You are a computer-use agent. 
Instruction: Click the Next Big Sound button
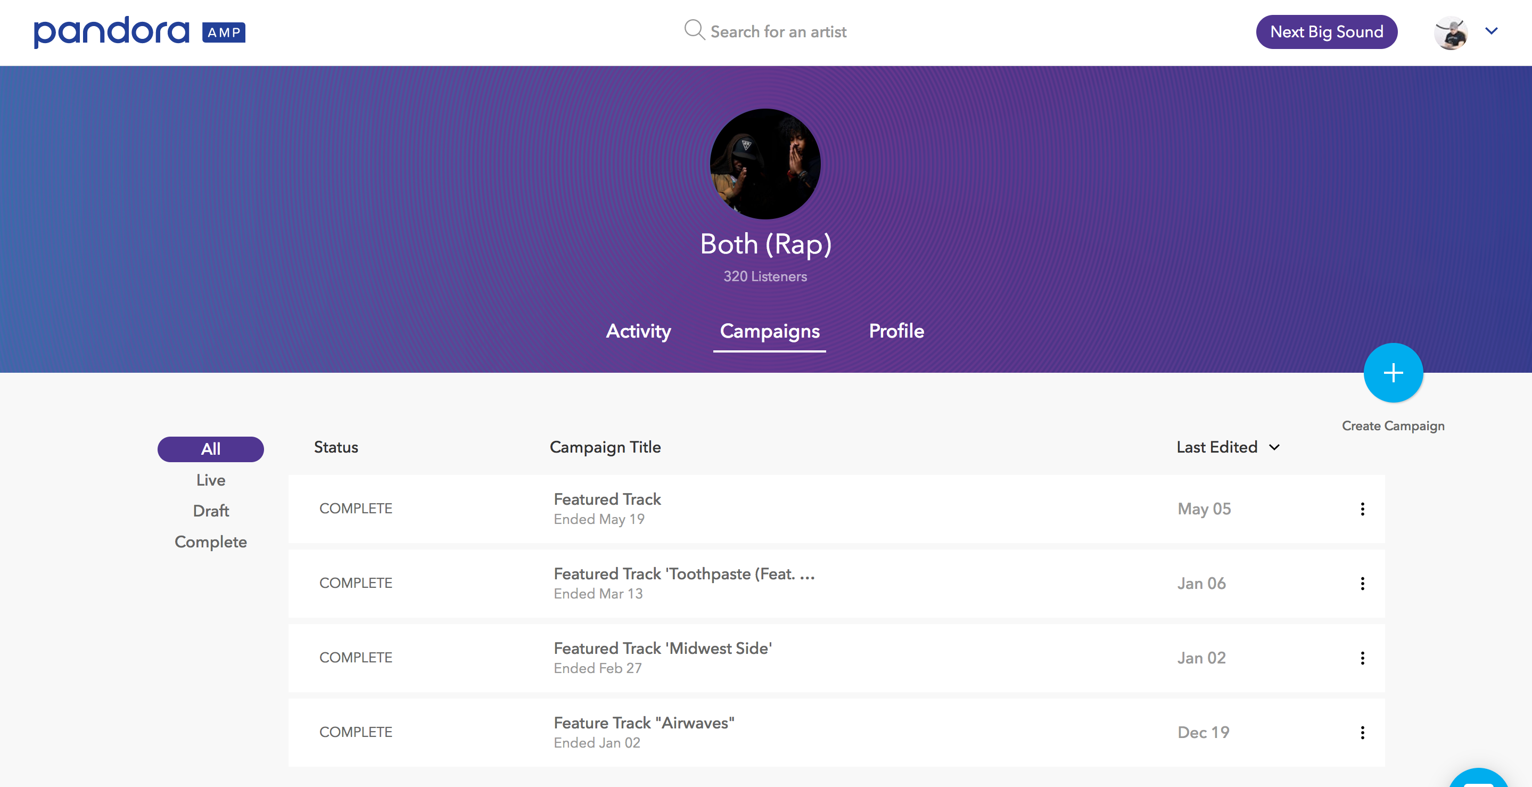coord(1326,32)
